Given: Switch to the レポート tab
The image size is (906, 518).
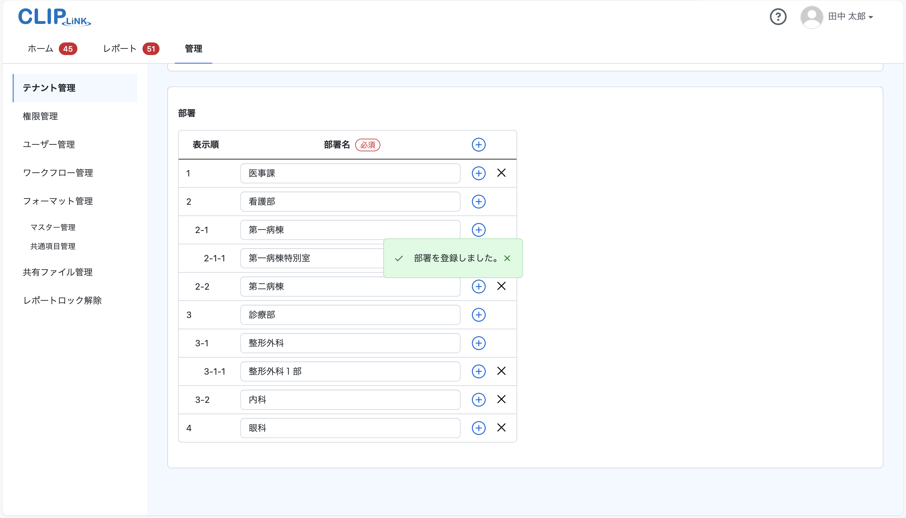Looking at the screenshot, I should click(x=120, y=49).
